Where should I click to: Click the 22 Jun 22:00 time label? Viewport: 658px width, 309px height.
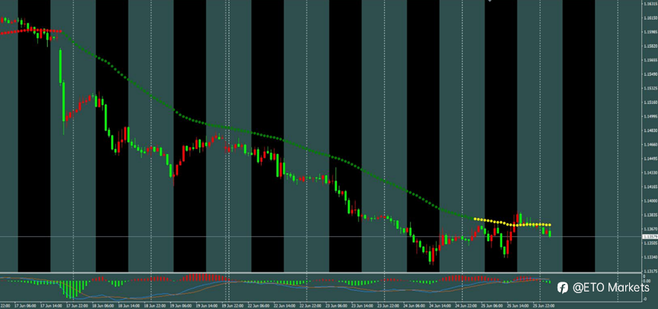coord(310,306)
